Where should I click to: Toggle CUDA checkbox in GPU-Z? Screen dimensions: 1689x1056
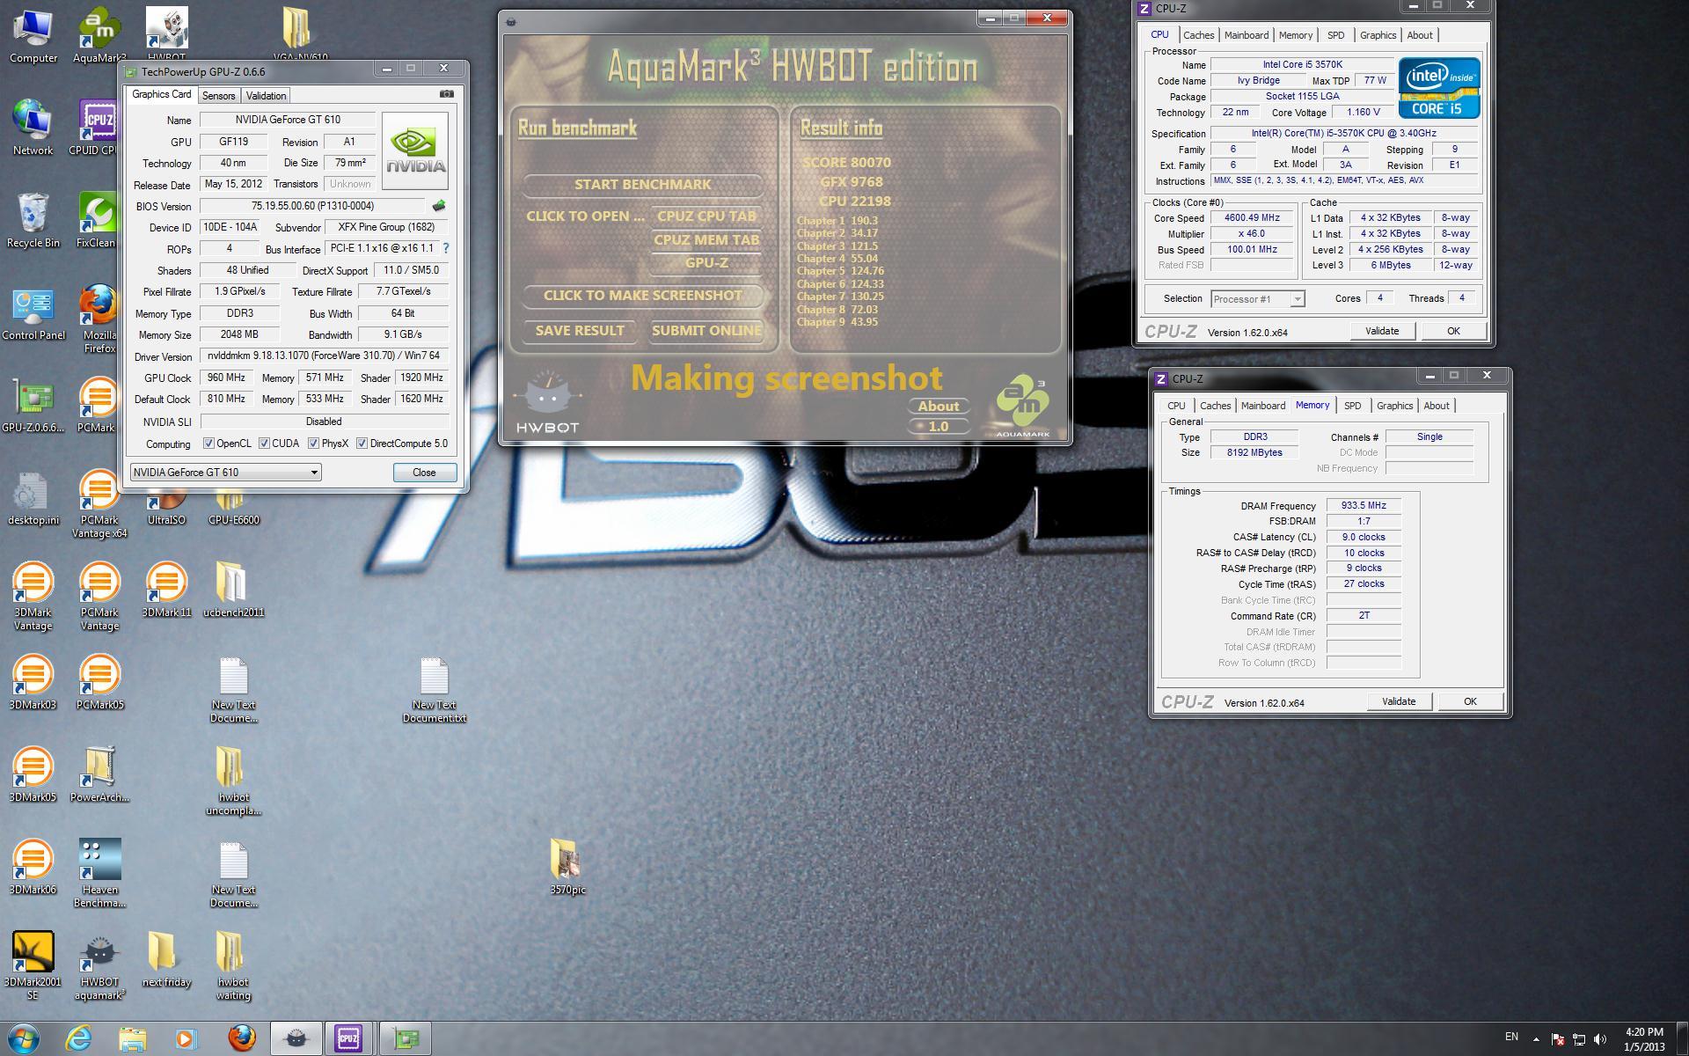[264, 444]
